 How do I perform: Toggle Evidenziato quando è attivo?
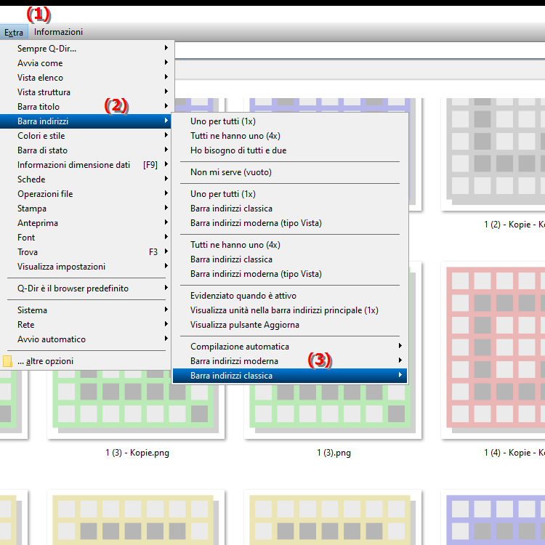click(x=289, y=296)
